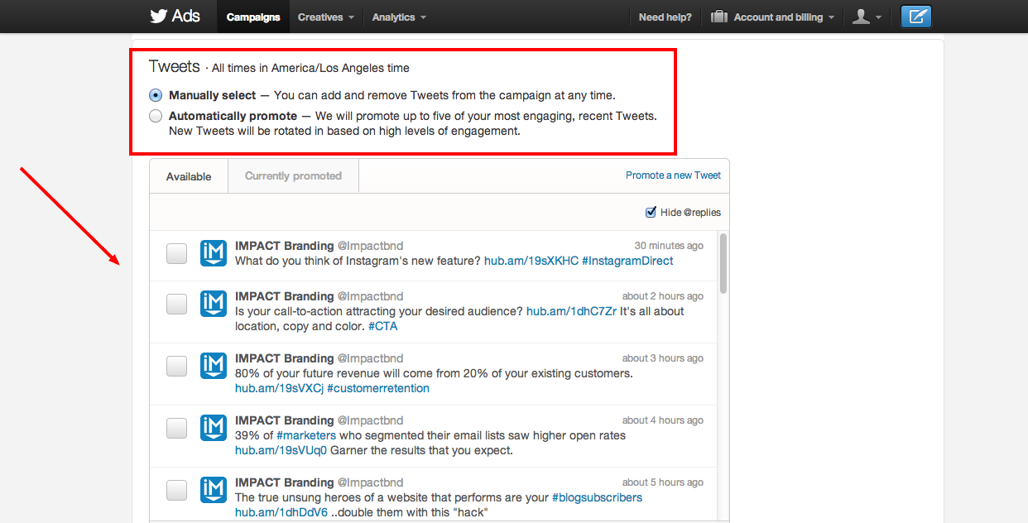This screenshot has width=1028, height=523.
Task: Click the Twitter bird logo
Action: 158,16
